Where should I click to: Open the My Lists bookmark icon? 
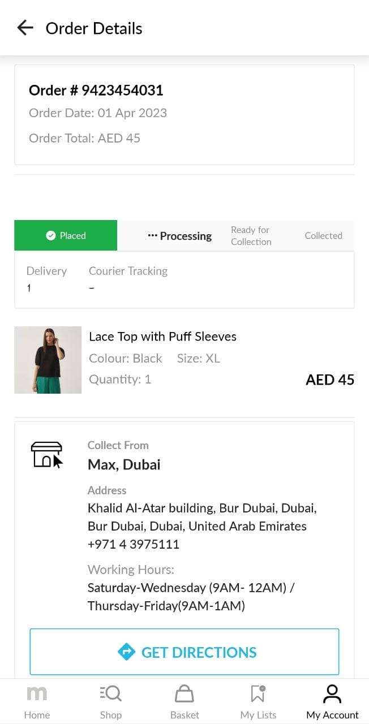258,694
